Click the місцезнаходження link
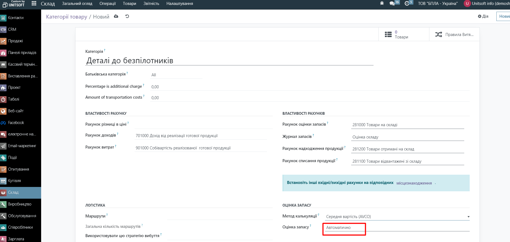The height and width of the screenshot is (242, 510). [414, 183]
